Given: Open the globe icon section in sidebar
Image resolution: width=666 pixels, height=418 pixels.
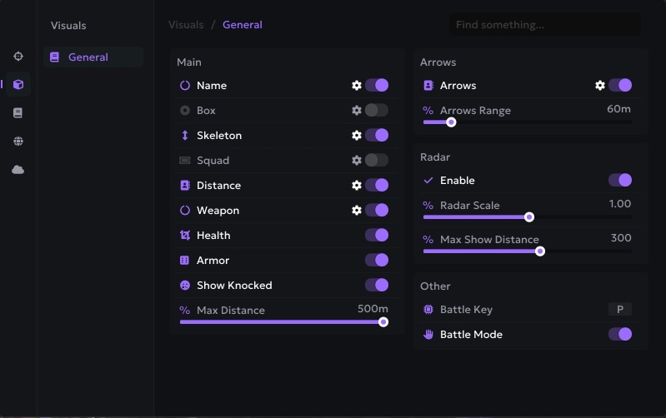Looking at the screenshot, I should point(18,142).
